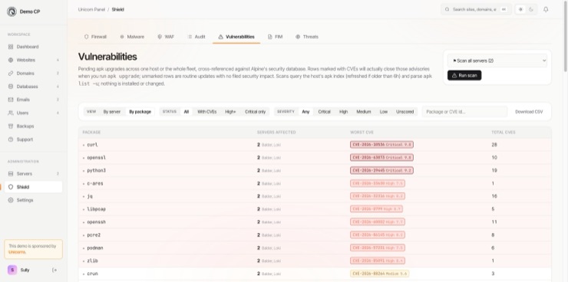Viewport: 568px width, 282px height.
Task: Expand the podman package row
Action: [315, 248]
